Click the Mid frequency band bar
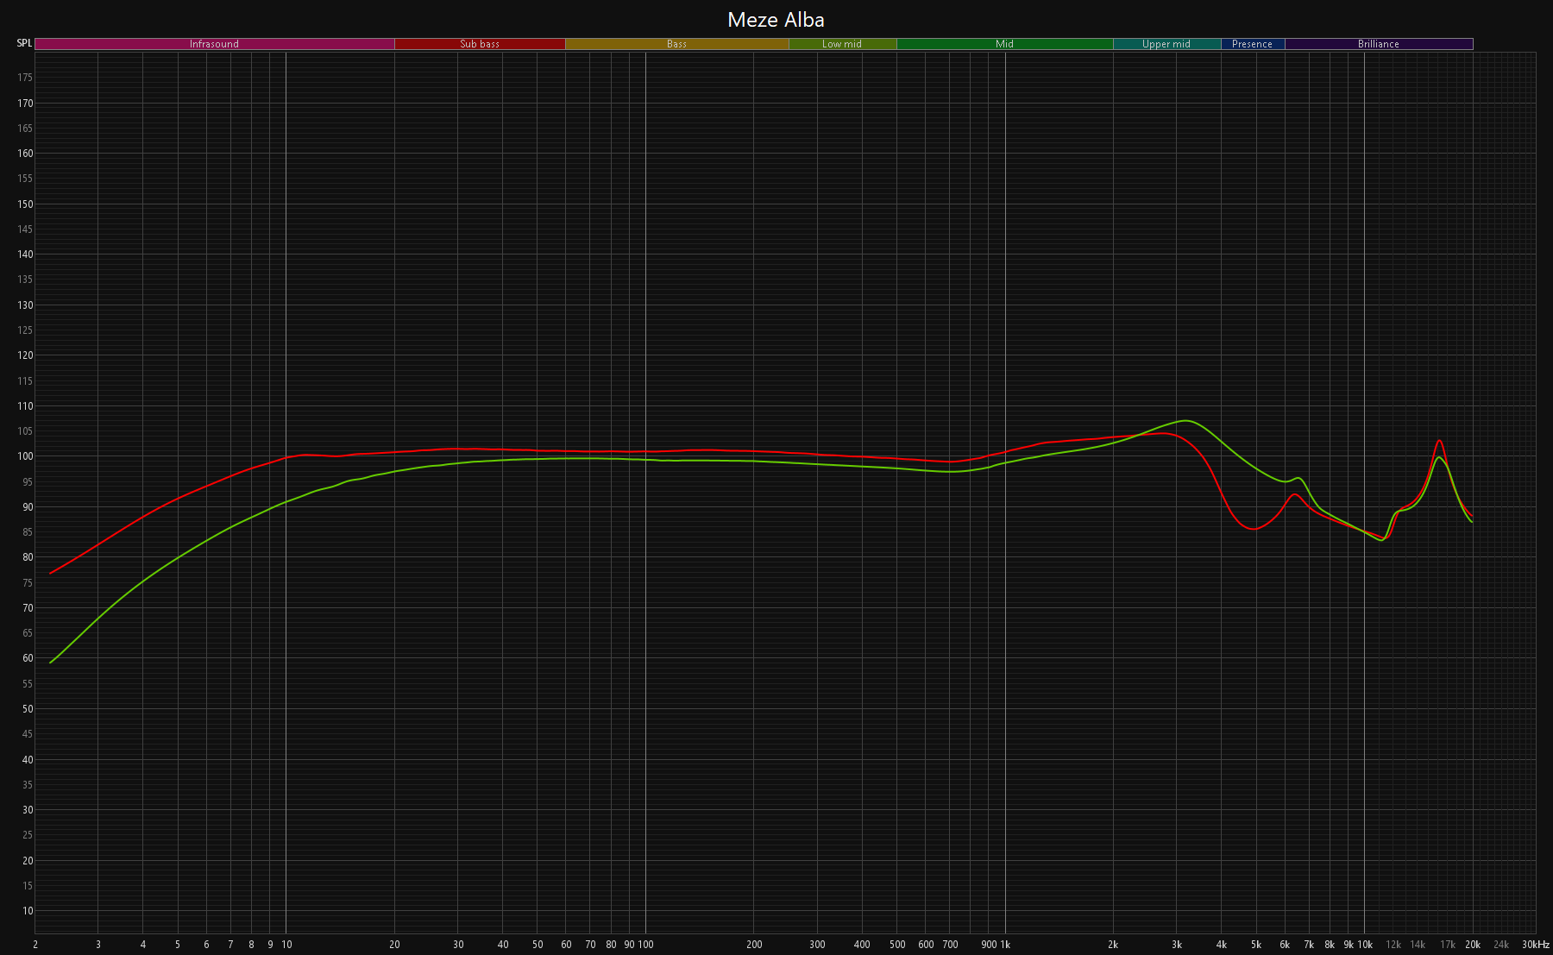 1004,44
